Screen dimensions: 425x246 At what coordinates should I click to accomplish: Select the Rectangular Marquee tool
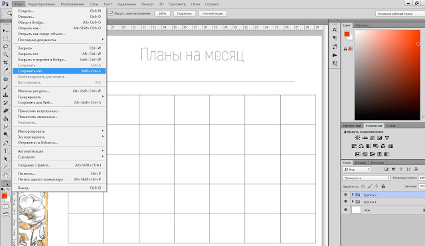click(6, 39)
